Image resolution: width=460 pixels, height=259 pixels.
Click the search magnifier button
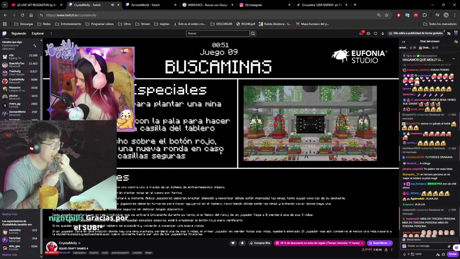pos(253,33)
